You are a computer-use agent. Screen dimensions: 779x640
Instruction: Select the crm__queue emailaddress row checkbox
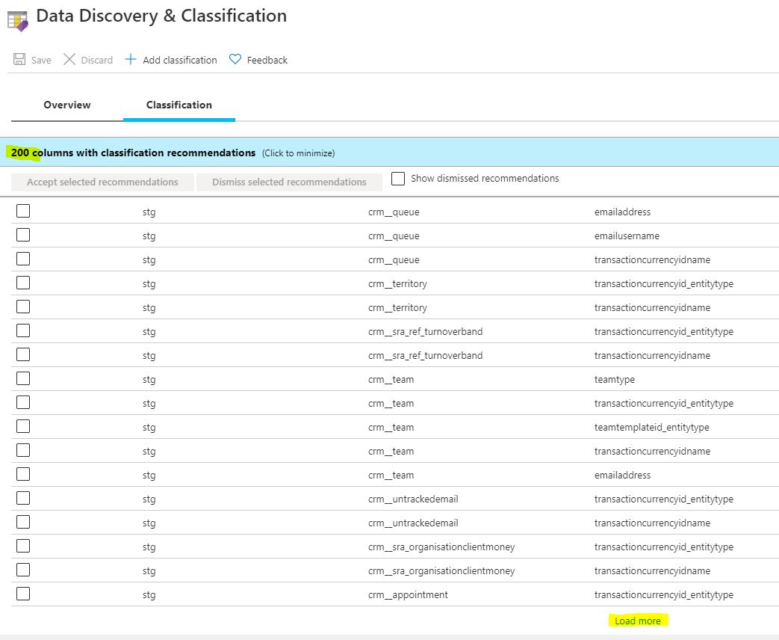point(22,211)
